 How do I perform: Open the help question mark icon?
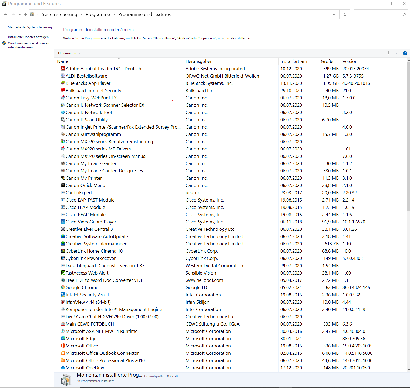coord(405,53)
